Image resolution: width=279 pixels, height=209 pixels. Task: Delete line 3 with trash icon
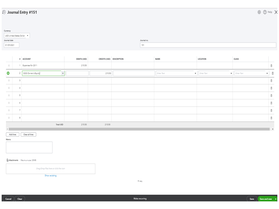tap(271, 81)
